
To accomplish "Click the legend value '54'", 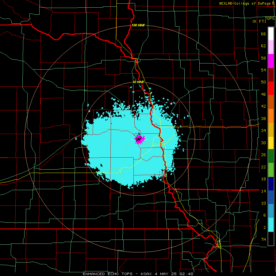I will coord(263,70).
